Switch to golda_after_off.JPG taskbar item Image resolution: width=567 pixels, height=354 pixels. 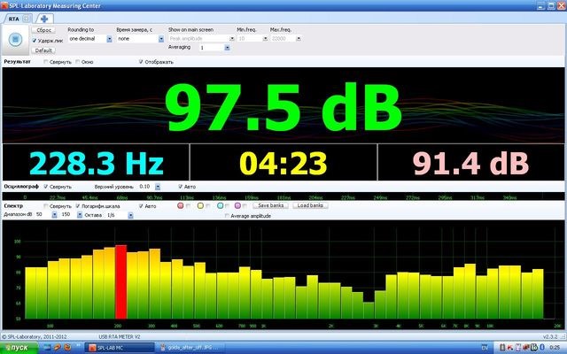click(x=191, y=348)
